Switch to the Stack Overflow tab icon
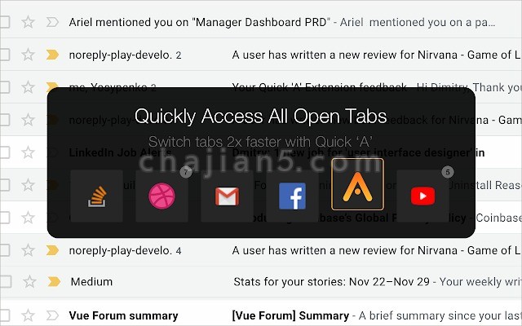Image resolution: width=522 pixels, height=326 pixels. pos(96,196)
